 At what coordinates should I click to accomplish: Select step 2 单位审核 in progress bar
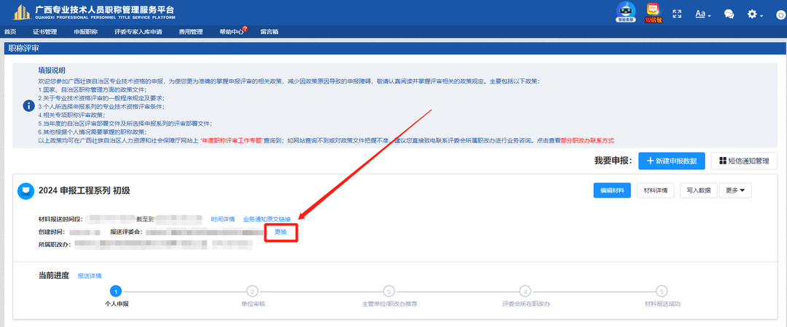click(252, 291)
